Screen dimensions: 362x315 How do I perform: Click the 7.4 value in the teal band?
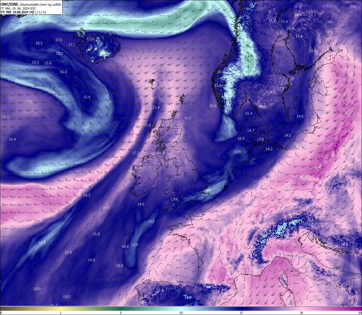(x=103, y=22)
